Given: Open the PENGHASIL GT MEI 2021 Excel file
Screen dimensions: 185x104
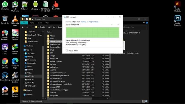Looking at the screenshot, I should [46, 6].
